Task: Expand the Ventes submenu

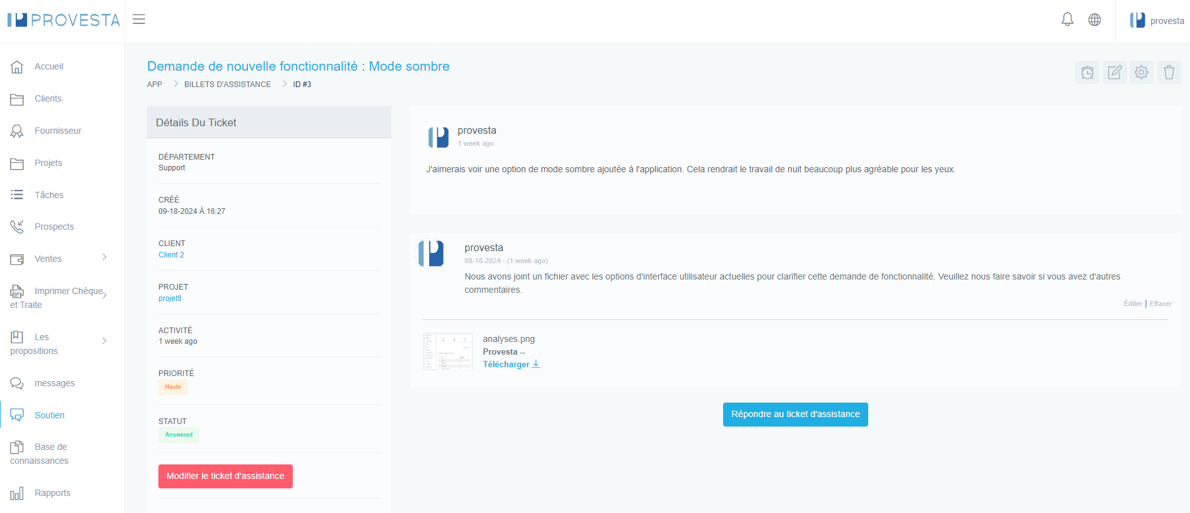Action: (x=104, y=257)
